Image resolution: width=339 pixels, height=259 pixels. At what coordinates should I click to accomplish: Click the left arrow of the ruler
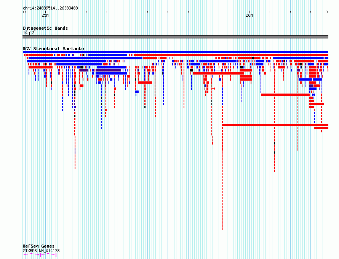tap(24, 12)
